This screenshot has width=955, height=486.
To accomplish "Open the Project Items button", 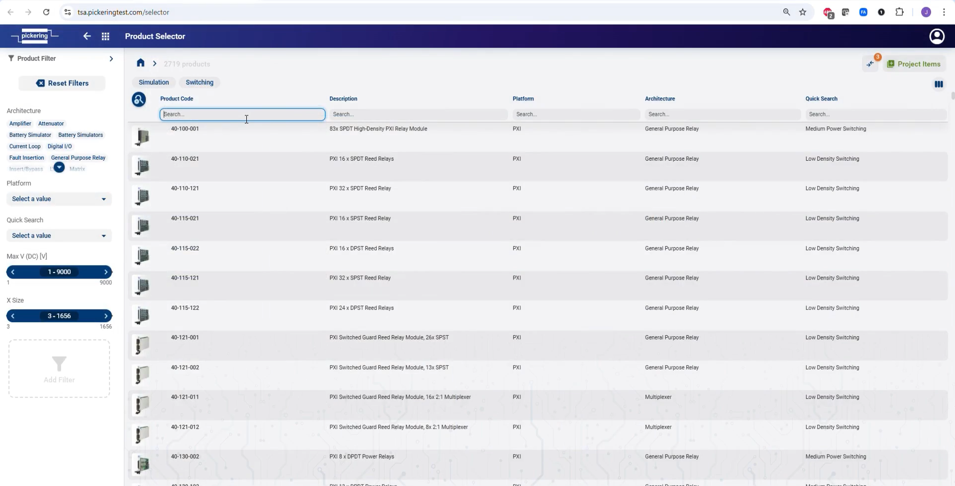I will [x=914, y=64].
